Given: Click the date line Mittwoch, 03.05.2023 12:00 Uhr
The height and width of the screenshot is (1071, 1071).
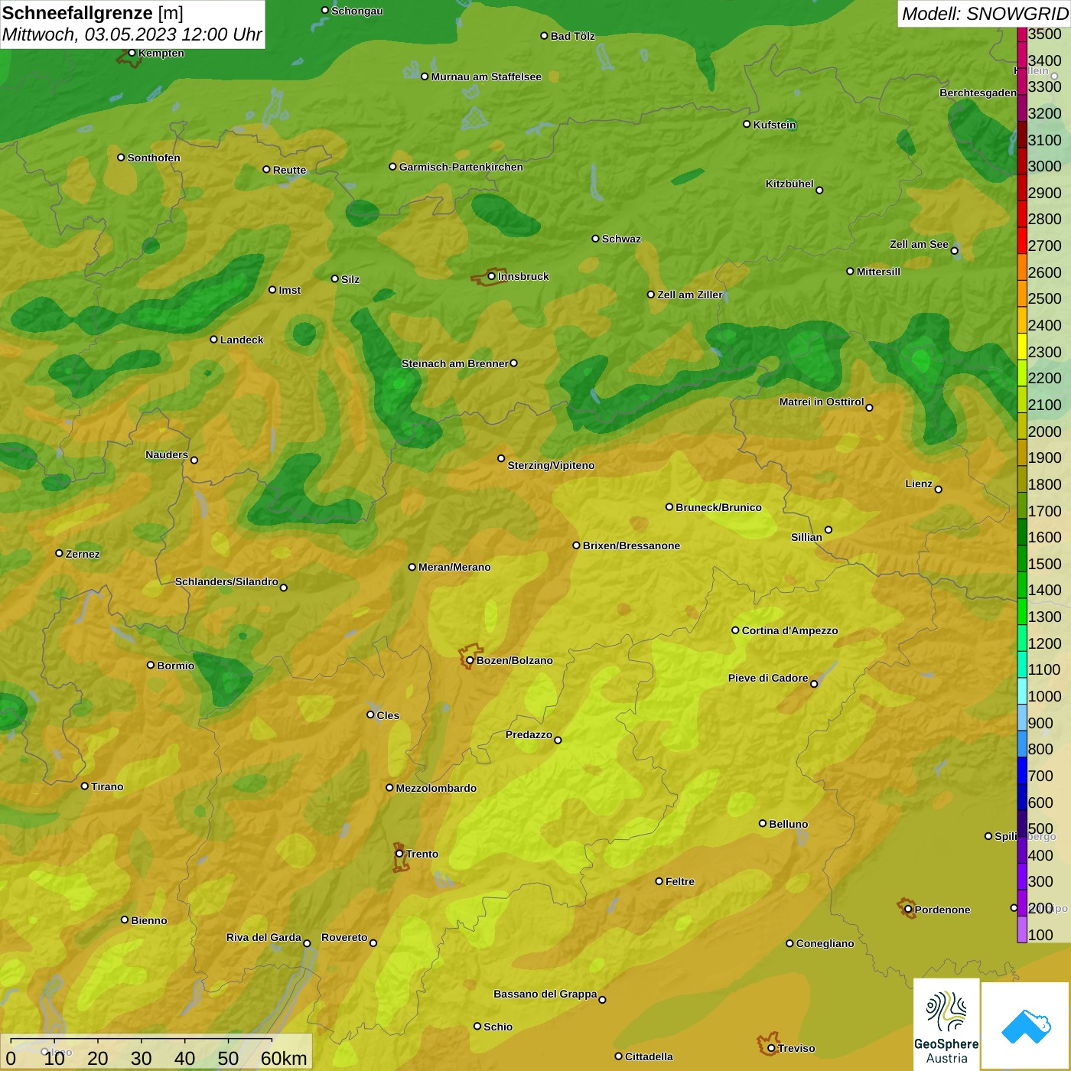Looking at the screenshot, I should coord(132,34).
